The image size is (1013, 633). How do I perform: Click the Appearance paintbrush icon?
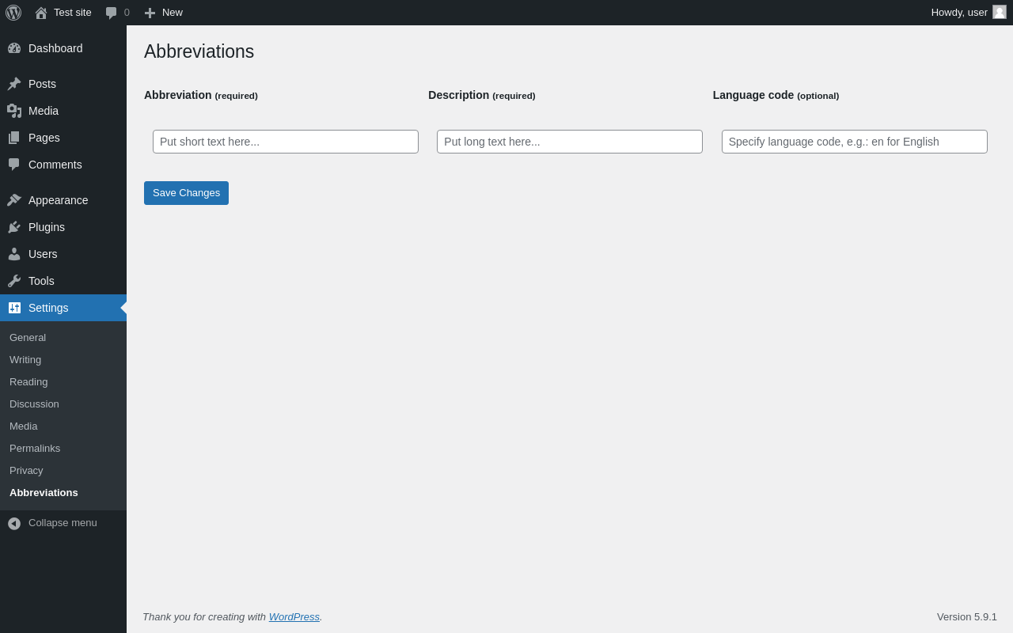tap(14, 200)
